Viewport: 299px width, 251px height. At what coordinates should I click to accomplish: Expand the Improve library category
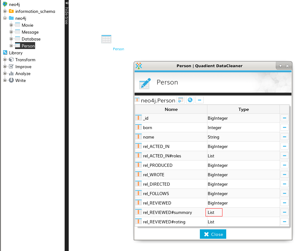coord(5,66)
